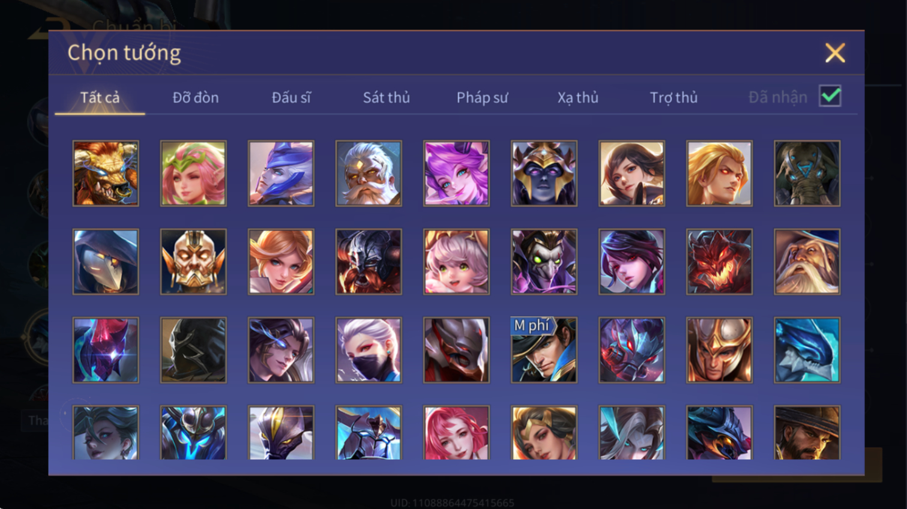Screen dimensions: 907x509
Task: Choose the white-bearded old man with hat
Action: 807,262
